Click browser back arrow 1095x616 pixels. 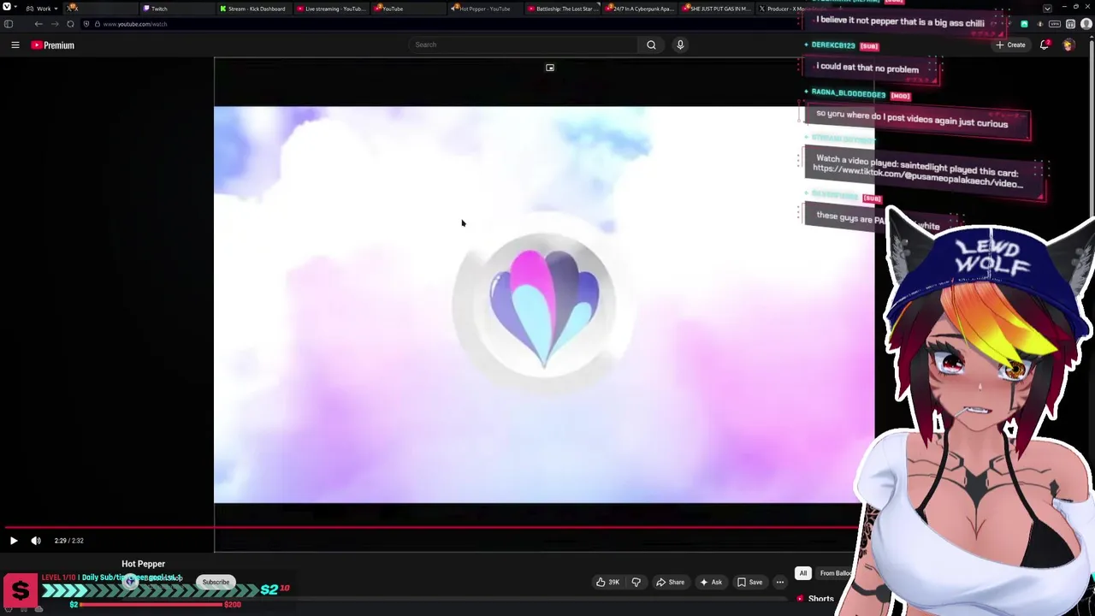coord(38,24)
